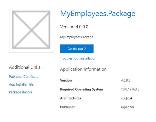
Task: Open the Package Bundle link
Action: [x=20, y=92]
